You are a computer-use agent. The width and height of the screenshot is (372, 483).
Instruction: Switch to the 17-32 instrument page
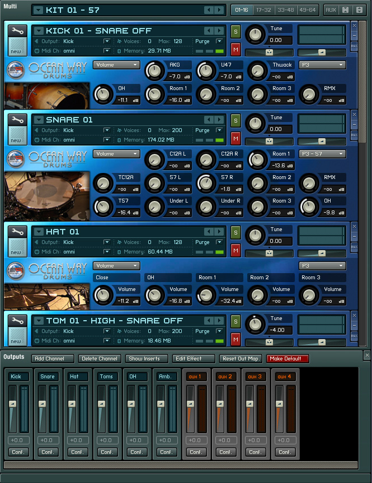pyautogui.click(x=263, y=10)
